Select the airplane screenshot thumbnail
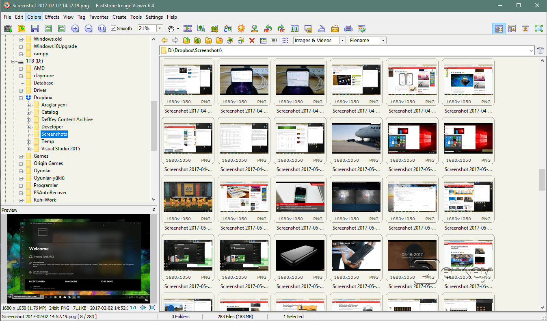The width and height of the screenshot is (547, 321). [x=356, y=138]
